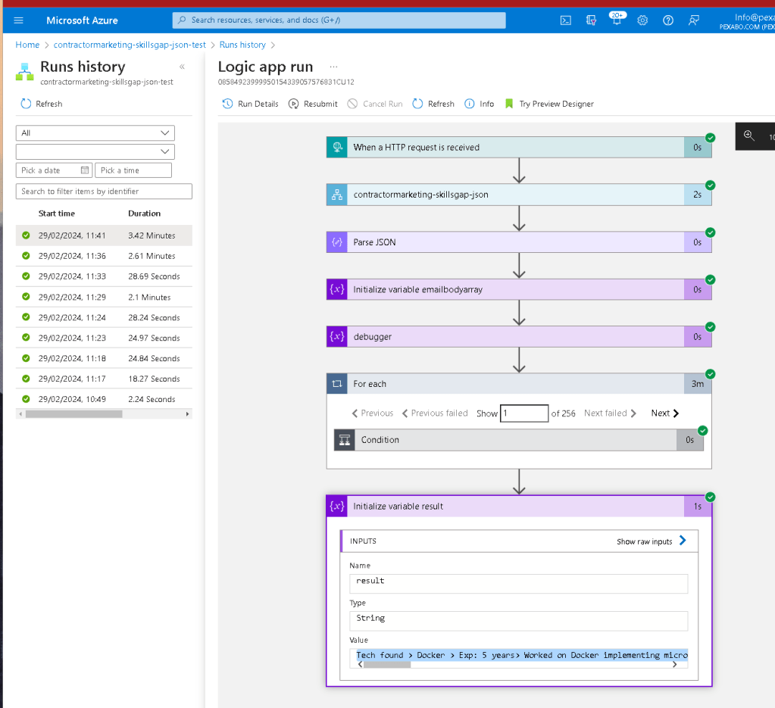This screenshot has width=775, height=708.
Task: Sort by the Duration column header
Action: pos(145,214)
